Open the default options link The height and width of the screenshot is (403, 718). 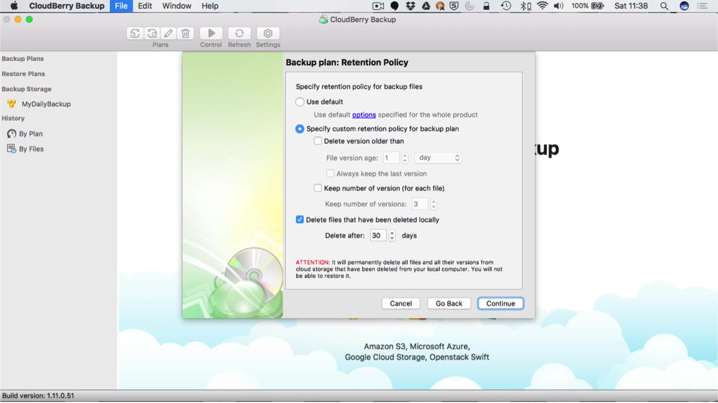pyautogui.click(x=364, y=115)
